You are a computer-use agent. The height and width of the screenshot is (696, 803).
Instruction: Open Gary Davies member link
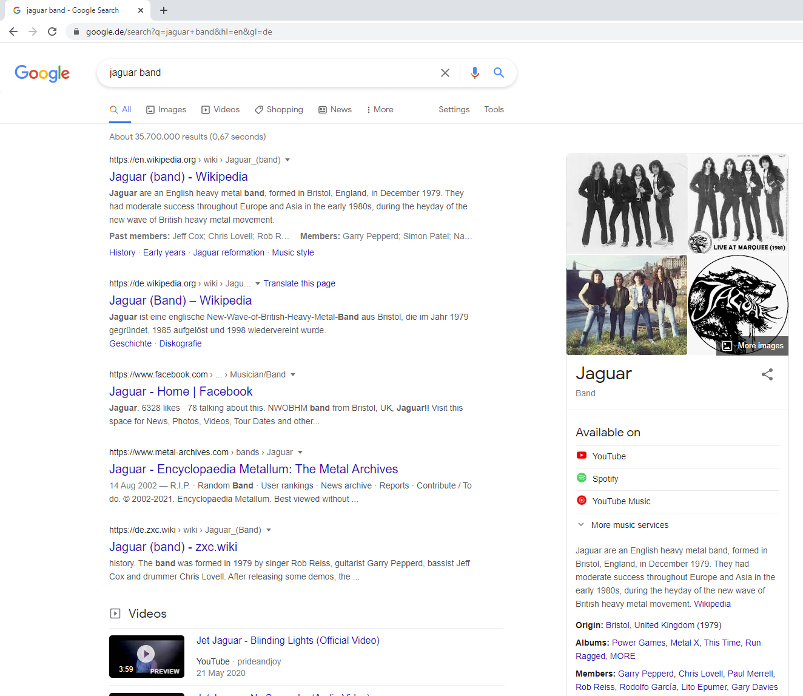click(x=754, y=687)
